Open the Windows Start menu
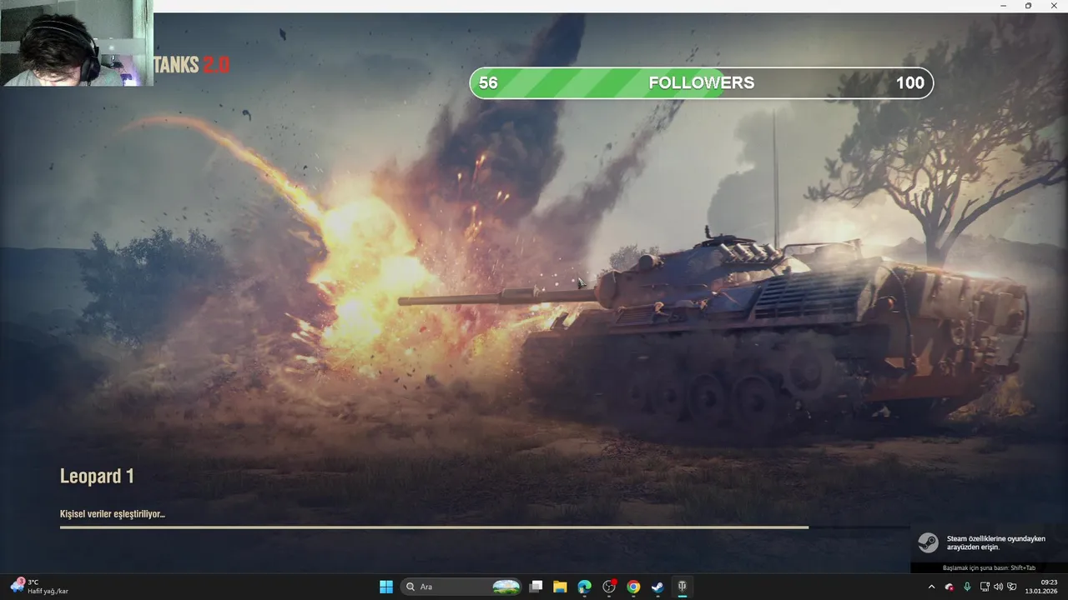 coord(385,587)
